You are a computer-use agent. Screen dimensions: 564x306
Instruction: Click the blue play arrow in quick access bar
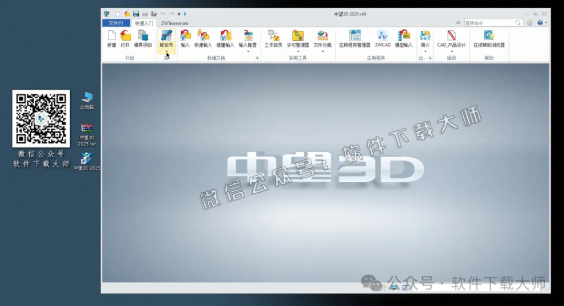click(185, 14)
